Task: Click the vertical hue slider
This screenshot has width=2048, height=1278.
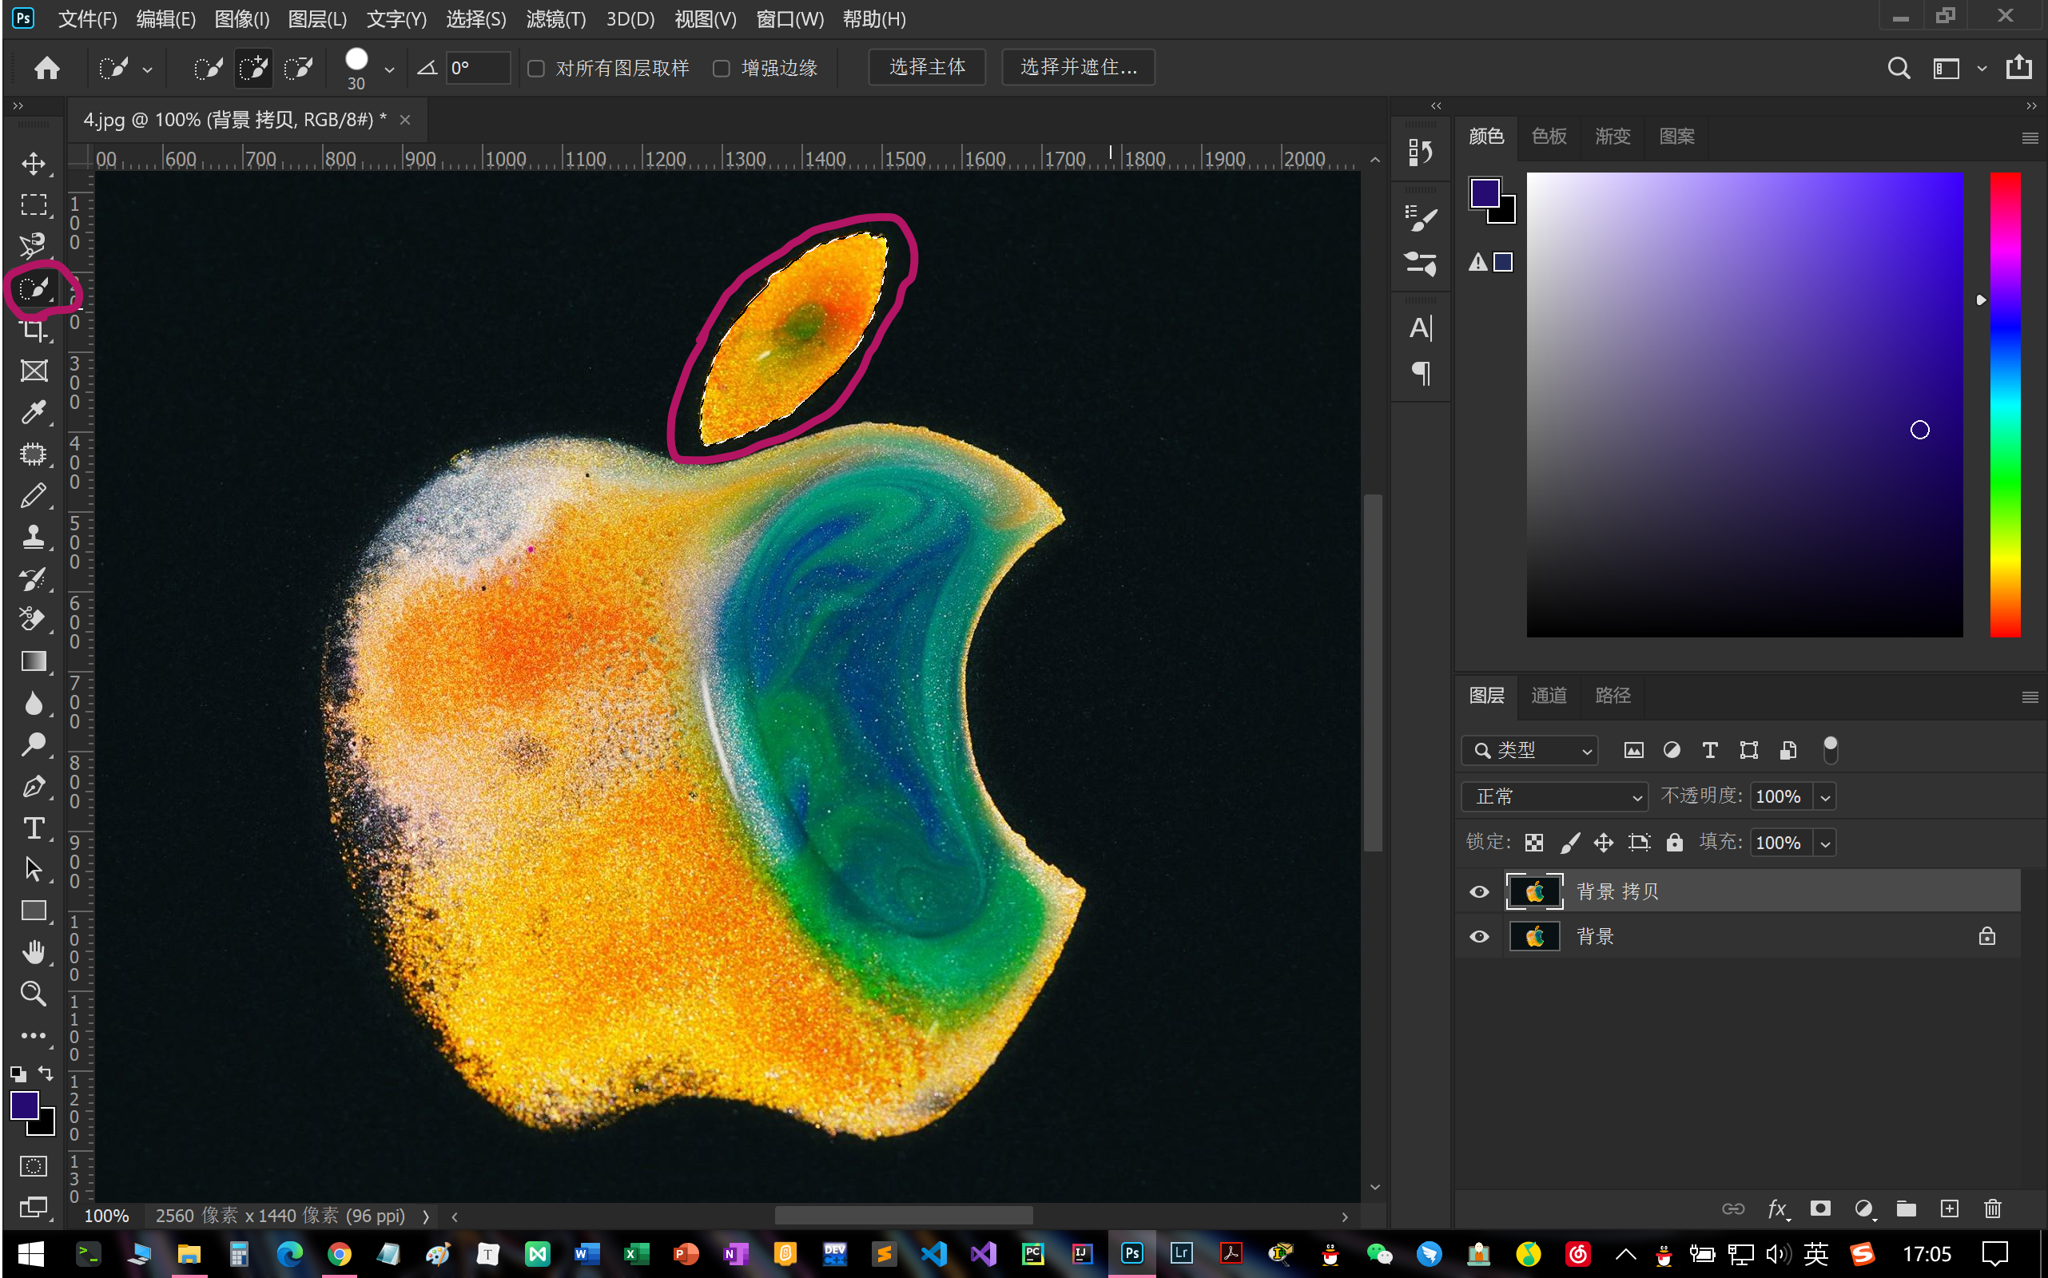Action: point(2004,404)
